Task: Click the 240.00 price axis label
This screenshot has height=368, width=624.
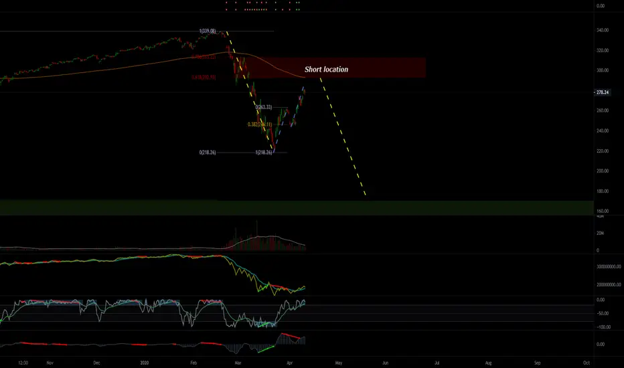Action: (603, 131)
